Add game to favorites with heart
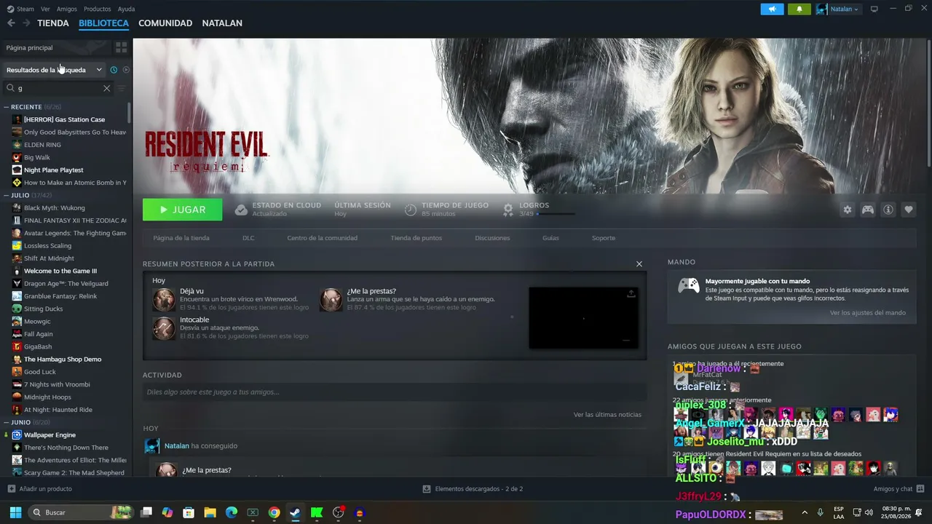Viewport: 932px width, 524px height. coord(909,210)
